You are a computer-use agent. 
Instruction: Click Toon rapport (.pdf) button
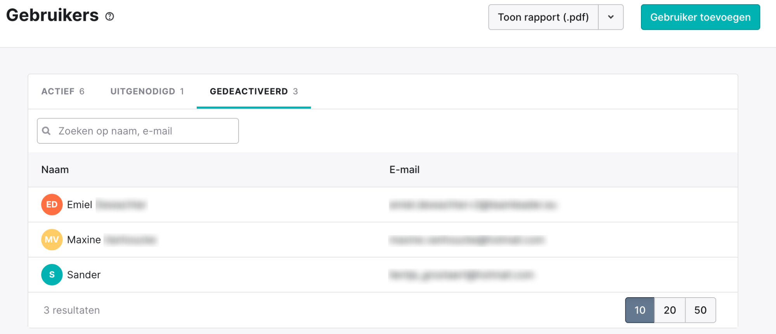(x=543, y=17)
